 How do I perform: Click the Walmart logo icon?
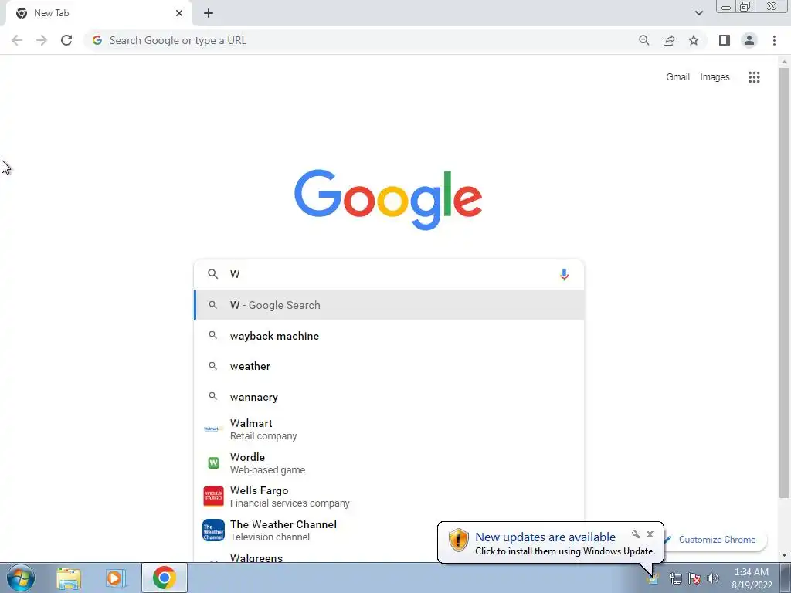[x=213, y=429]
